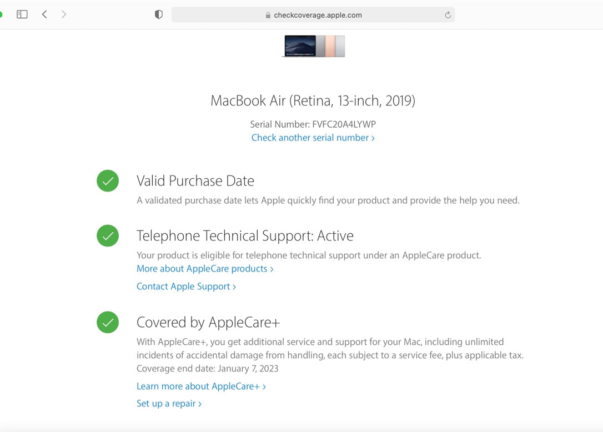Click the back navigation arrow

click(44, 14)
